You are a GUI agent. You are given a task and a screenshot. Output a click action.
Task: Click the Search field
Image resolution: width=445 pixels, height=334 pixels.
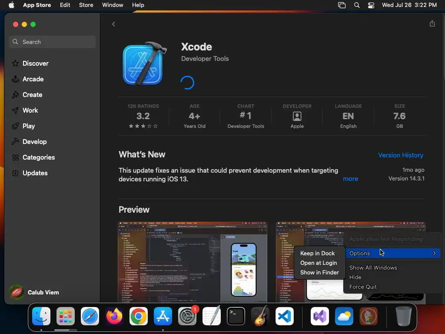pos(53,42)
